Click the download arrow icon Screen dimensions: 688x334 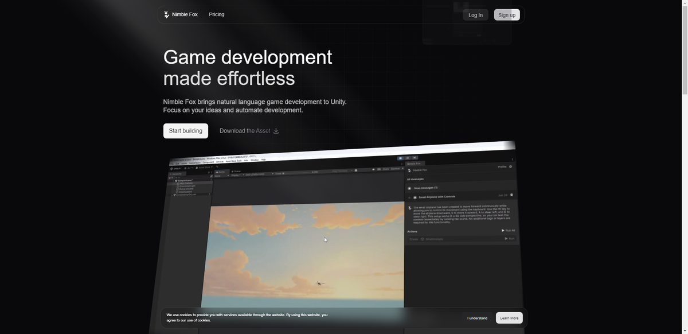click(276, 131)
